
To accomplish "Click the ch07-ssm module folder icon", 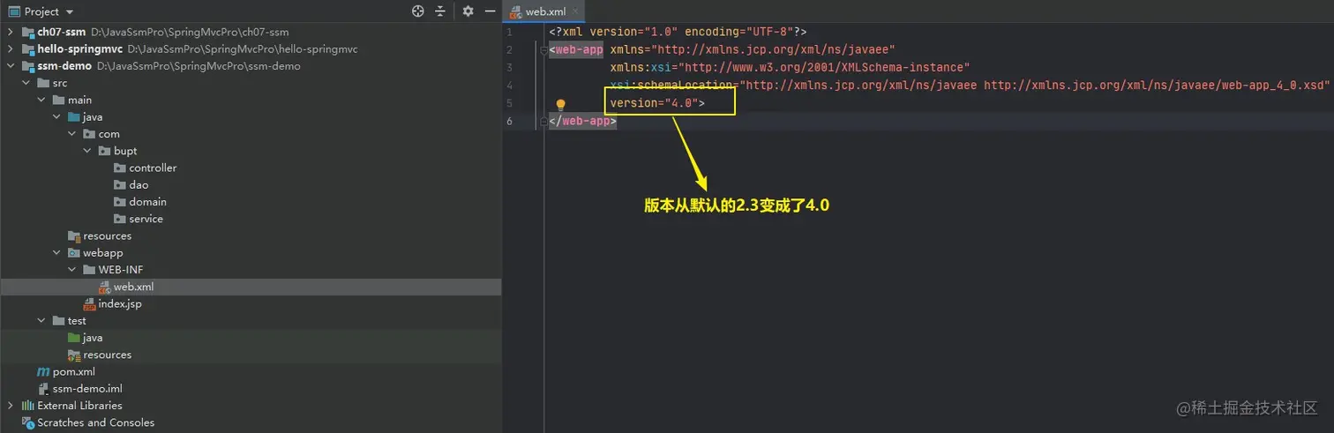I will pyautogui.click(x=28, y=32).
